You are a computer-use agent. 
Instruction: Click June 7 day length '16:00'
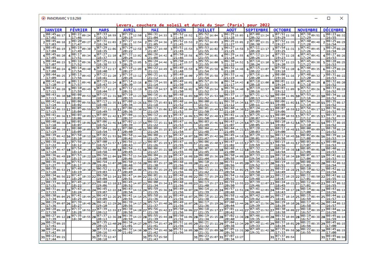[x=188, y=76]
